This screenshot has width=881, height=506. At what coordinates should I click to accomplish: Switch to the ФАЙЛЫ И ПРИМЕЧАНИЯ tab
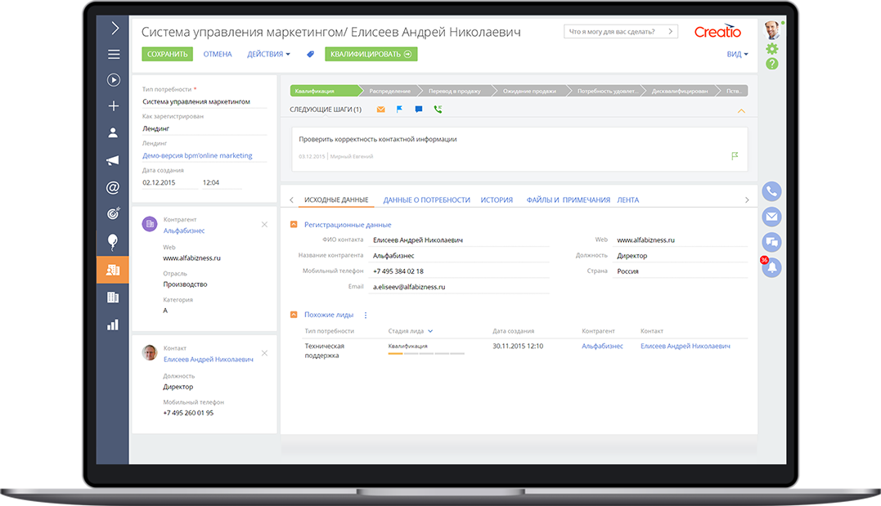click(x=568, y=200)
